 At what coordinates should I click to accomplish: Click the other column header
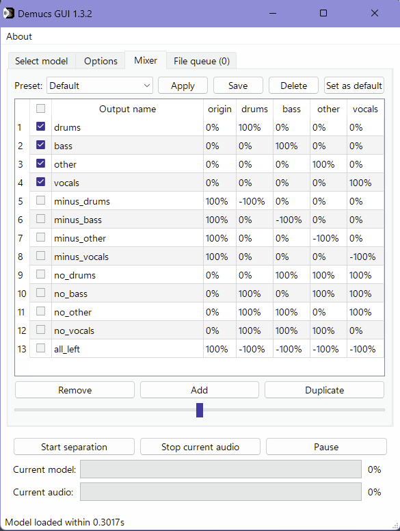328,109
